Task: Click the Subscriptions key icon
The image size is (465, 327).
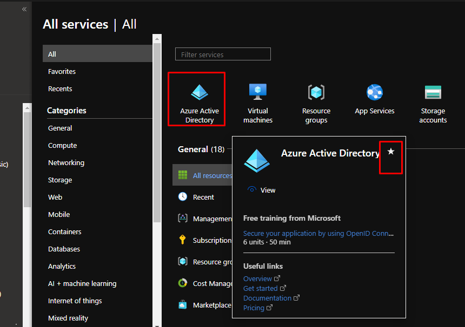Action: point(183,240)
